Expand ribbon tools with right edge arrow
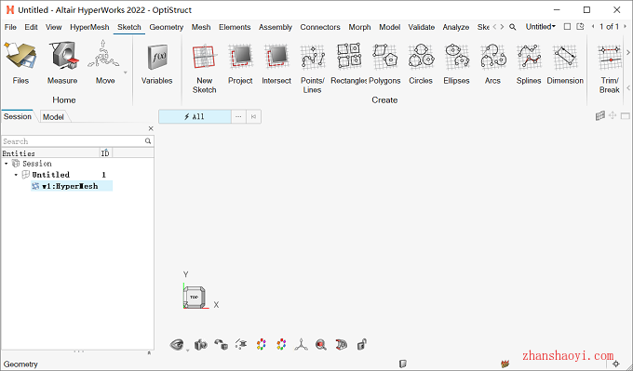Viewport: 633px width, 371px height. point(628,52)
